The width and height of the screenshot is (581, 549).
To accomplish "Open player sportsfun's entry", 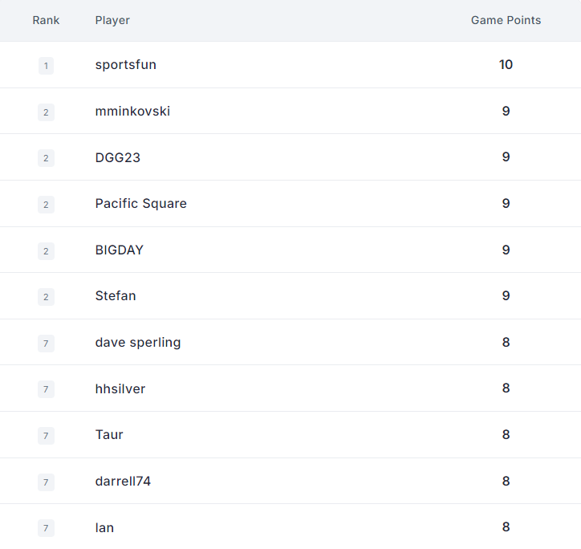I will click(126, 65).
